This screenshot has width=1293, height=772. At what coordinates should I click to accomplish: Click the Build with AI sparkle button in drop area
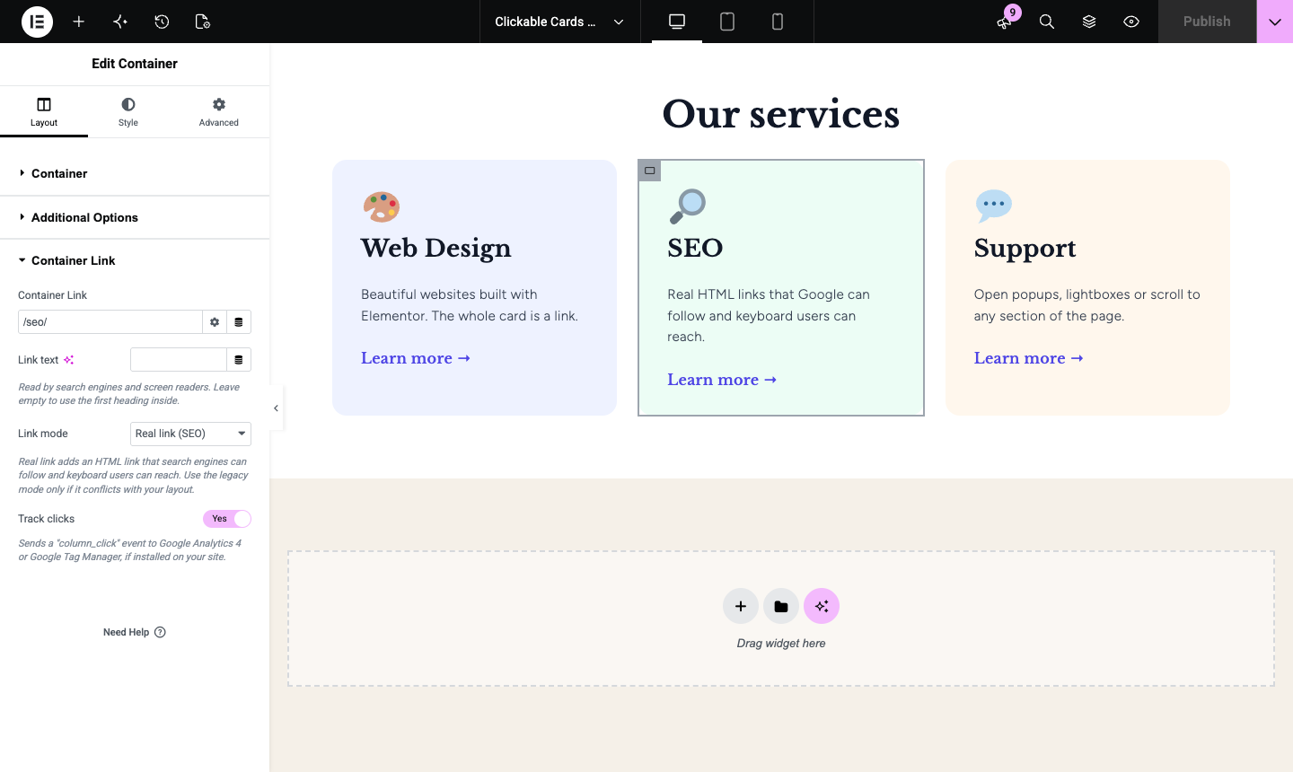coord(822,607)
